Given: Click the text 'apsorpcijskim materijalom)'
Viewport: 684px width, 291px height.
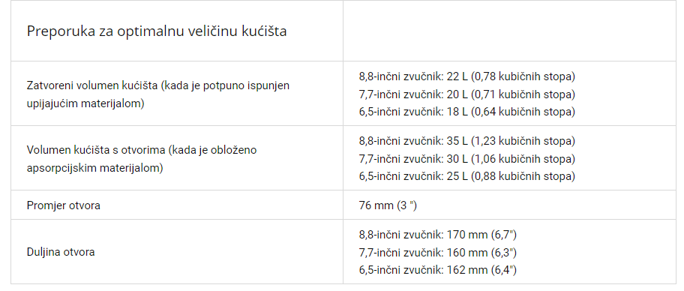Looking at the screenshot, I should point(94,168).
